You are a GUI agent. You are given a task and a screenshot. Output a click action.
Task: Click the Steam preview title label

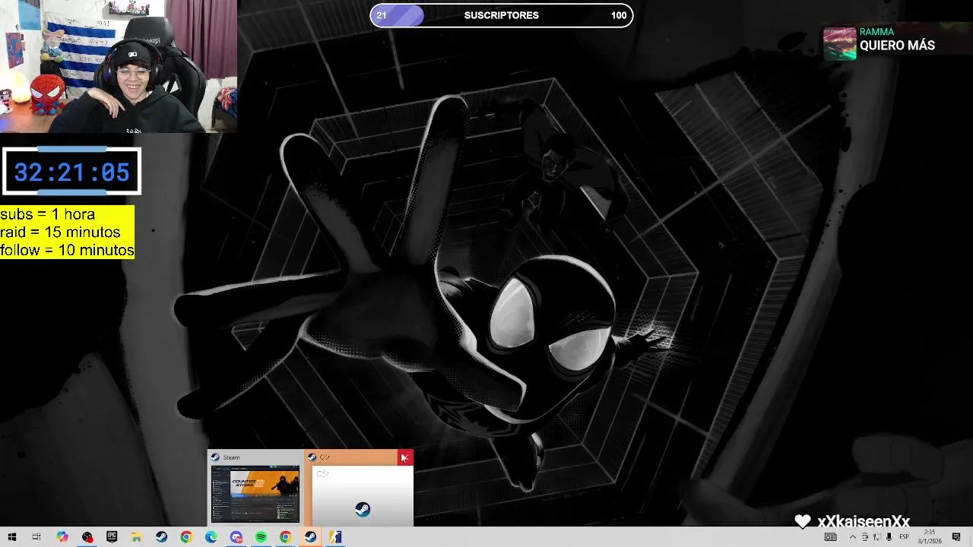(231, 457)
